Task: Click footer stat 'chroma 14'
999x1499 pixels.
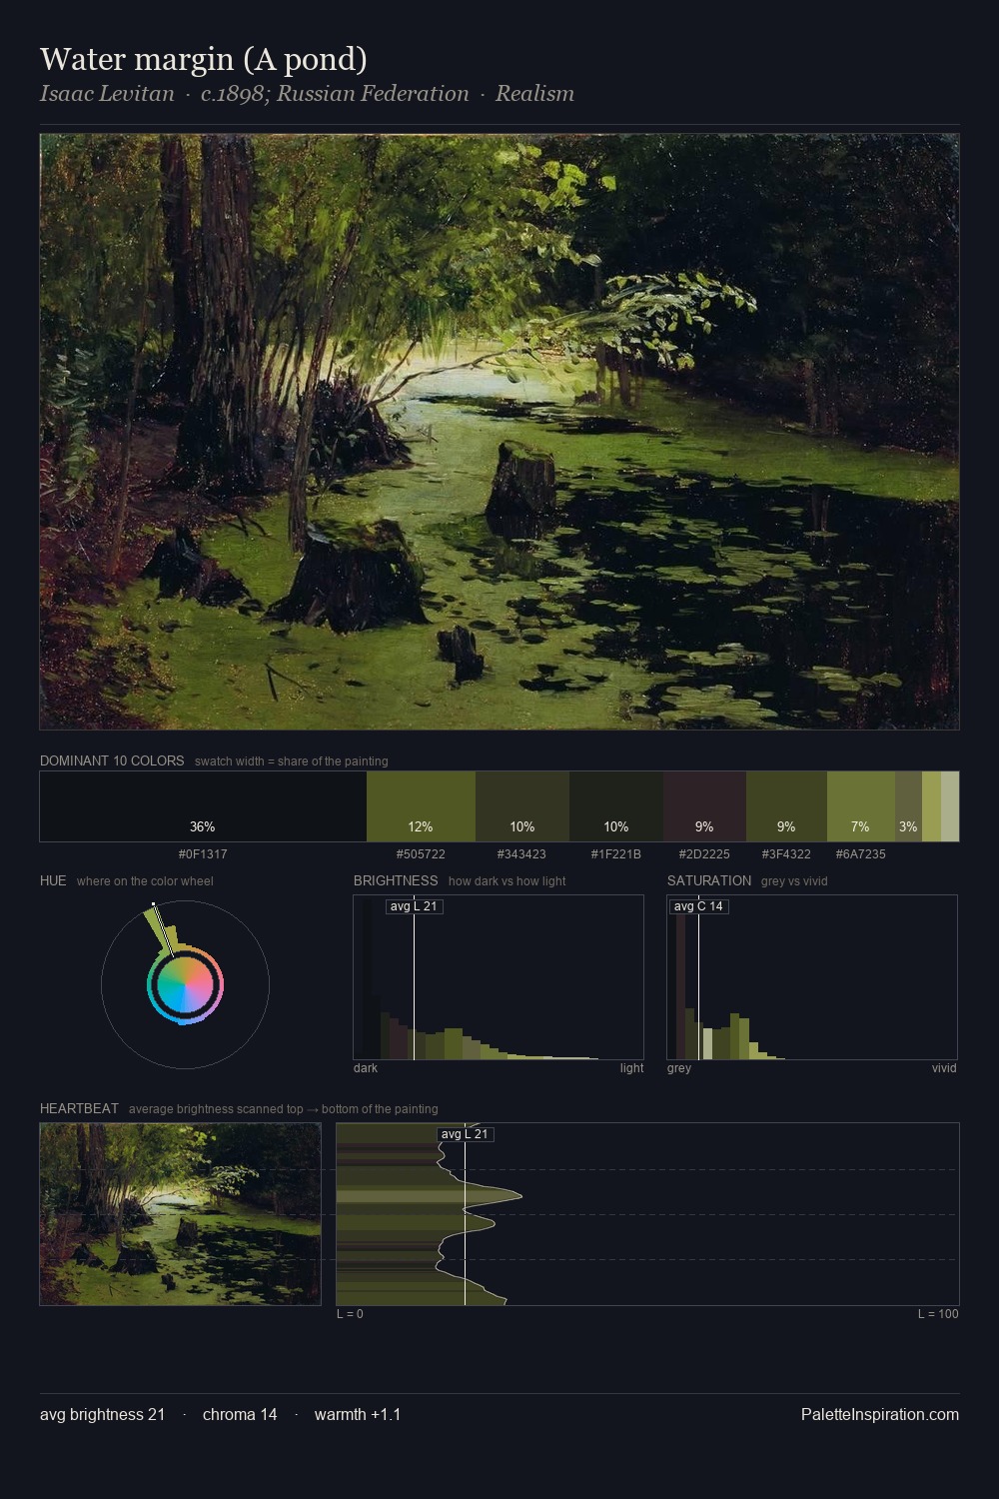Action: pos(240,1414)
